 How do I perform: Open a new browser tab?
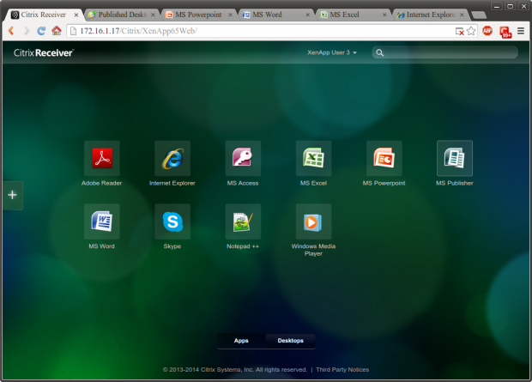point(479,15)
